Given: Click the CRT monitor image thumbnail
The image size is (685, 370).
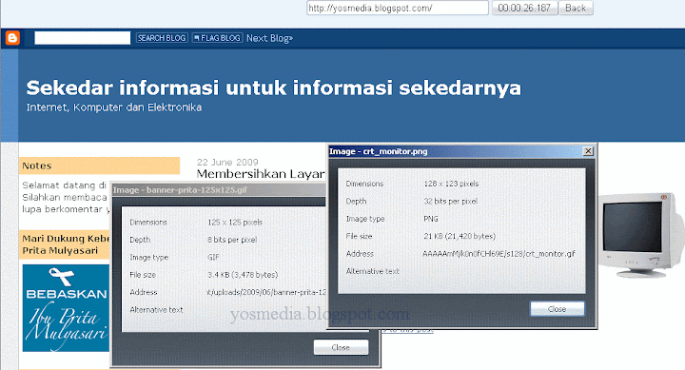Looking at the screenshot, I should pyautogui.click(x=640, y=235).
